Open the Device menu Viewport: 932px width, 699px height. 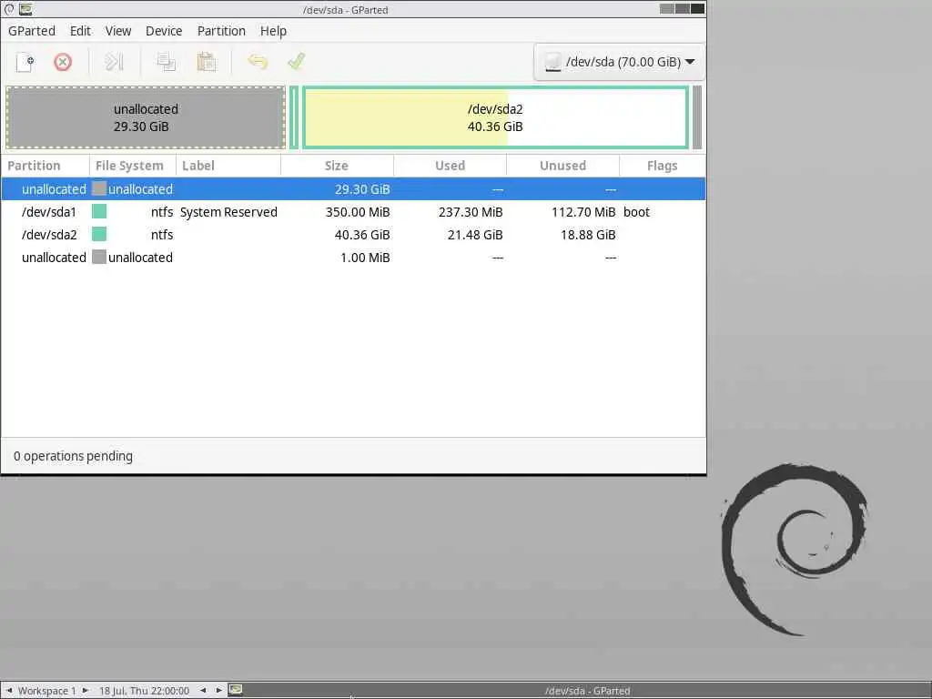click(164, 31)
